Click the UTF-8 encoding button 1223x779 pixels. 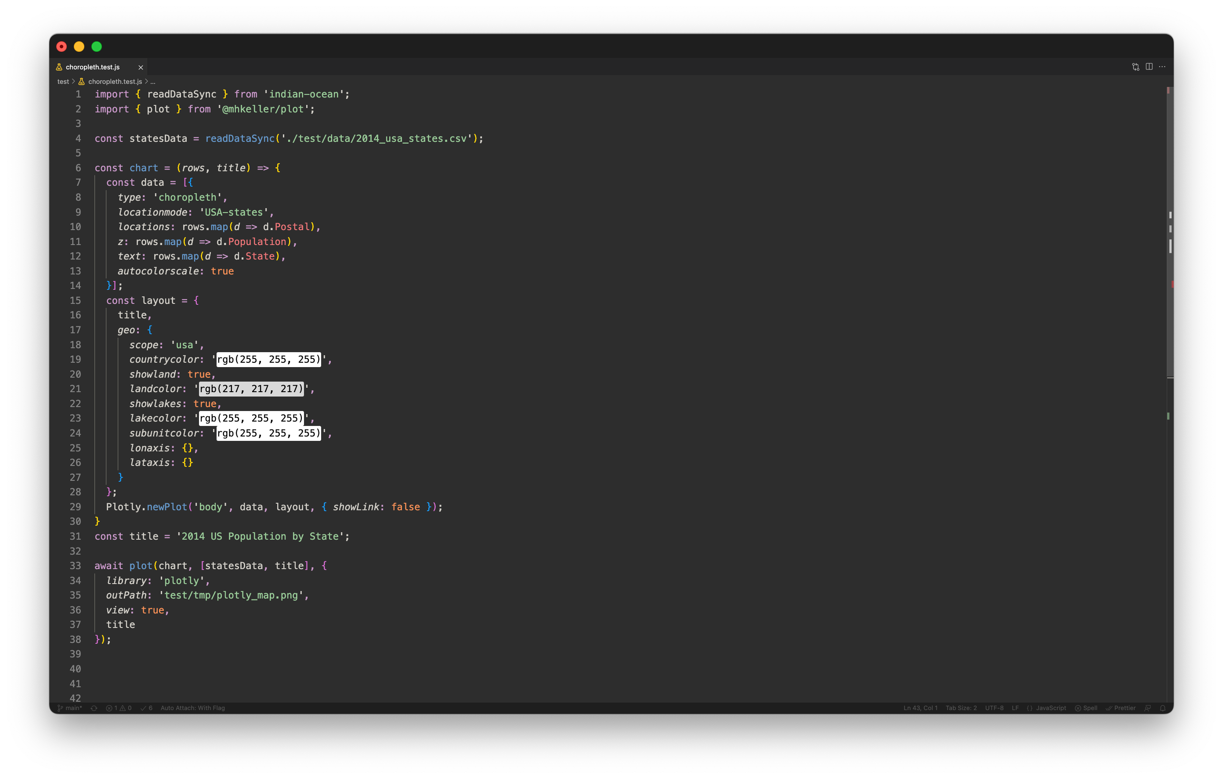[x=994, y=708]
